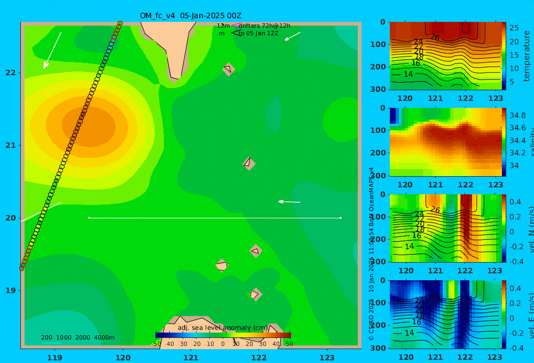The image size is (534, 363).
Task: Select the island marker near 19.35N, 121.45E
Action: (222, 265)
